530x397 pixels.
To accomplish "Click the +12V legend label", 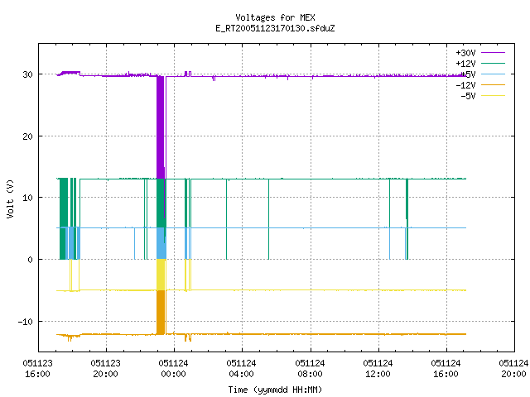I will point(465,64).
